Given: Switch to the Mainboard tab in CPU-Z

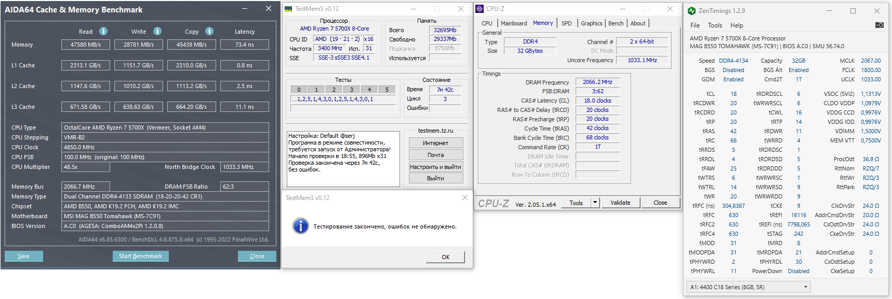Looking at the screenshot, I should [x=514, y=23].
